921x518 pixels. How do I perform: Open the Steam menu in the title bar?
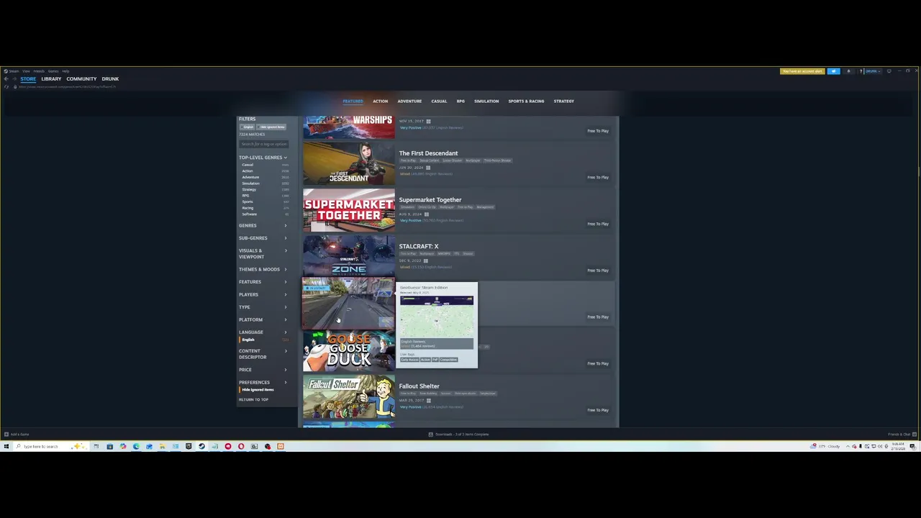pos(14,71)
